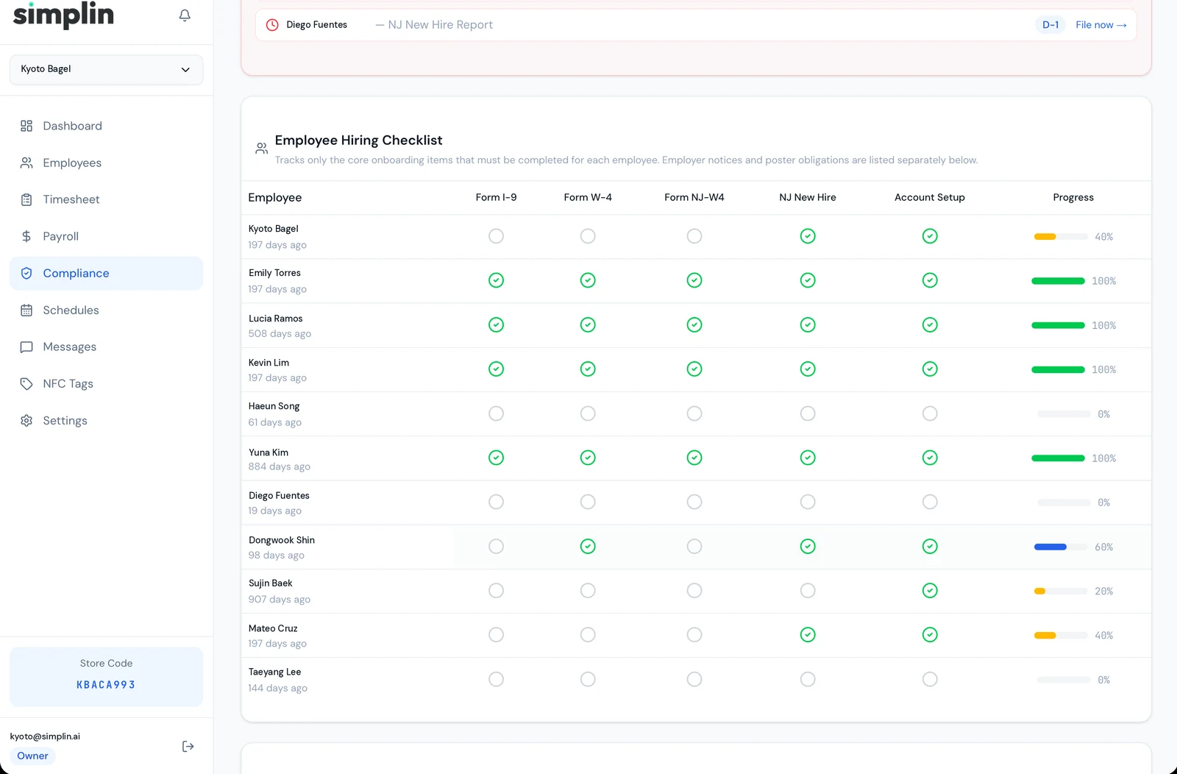This screenshot has height=774, width=1177.
Task: Open Employees section
Action: point(106,163)
